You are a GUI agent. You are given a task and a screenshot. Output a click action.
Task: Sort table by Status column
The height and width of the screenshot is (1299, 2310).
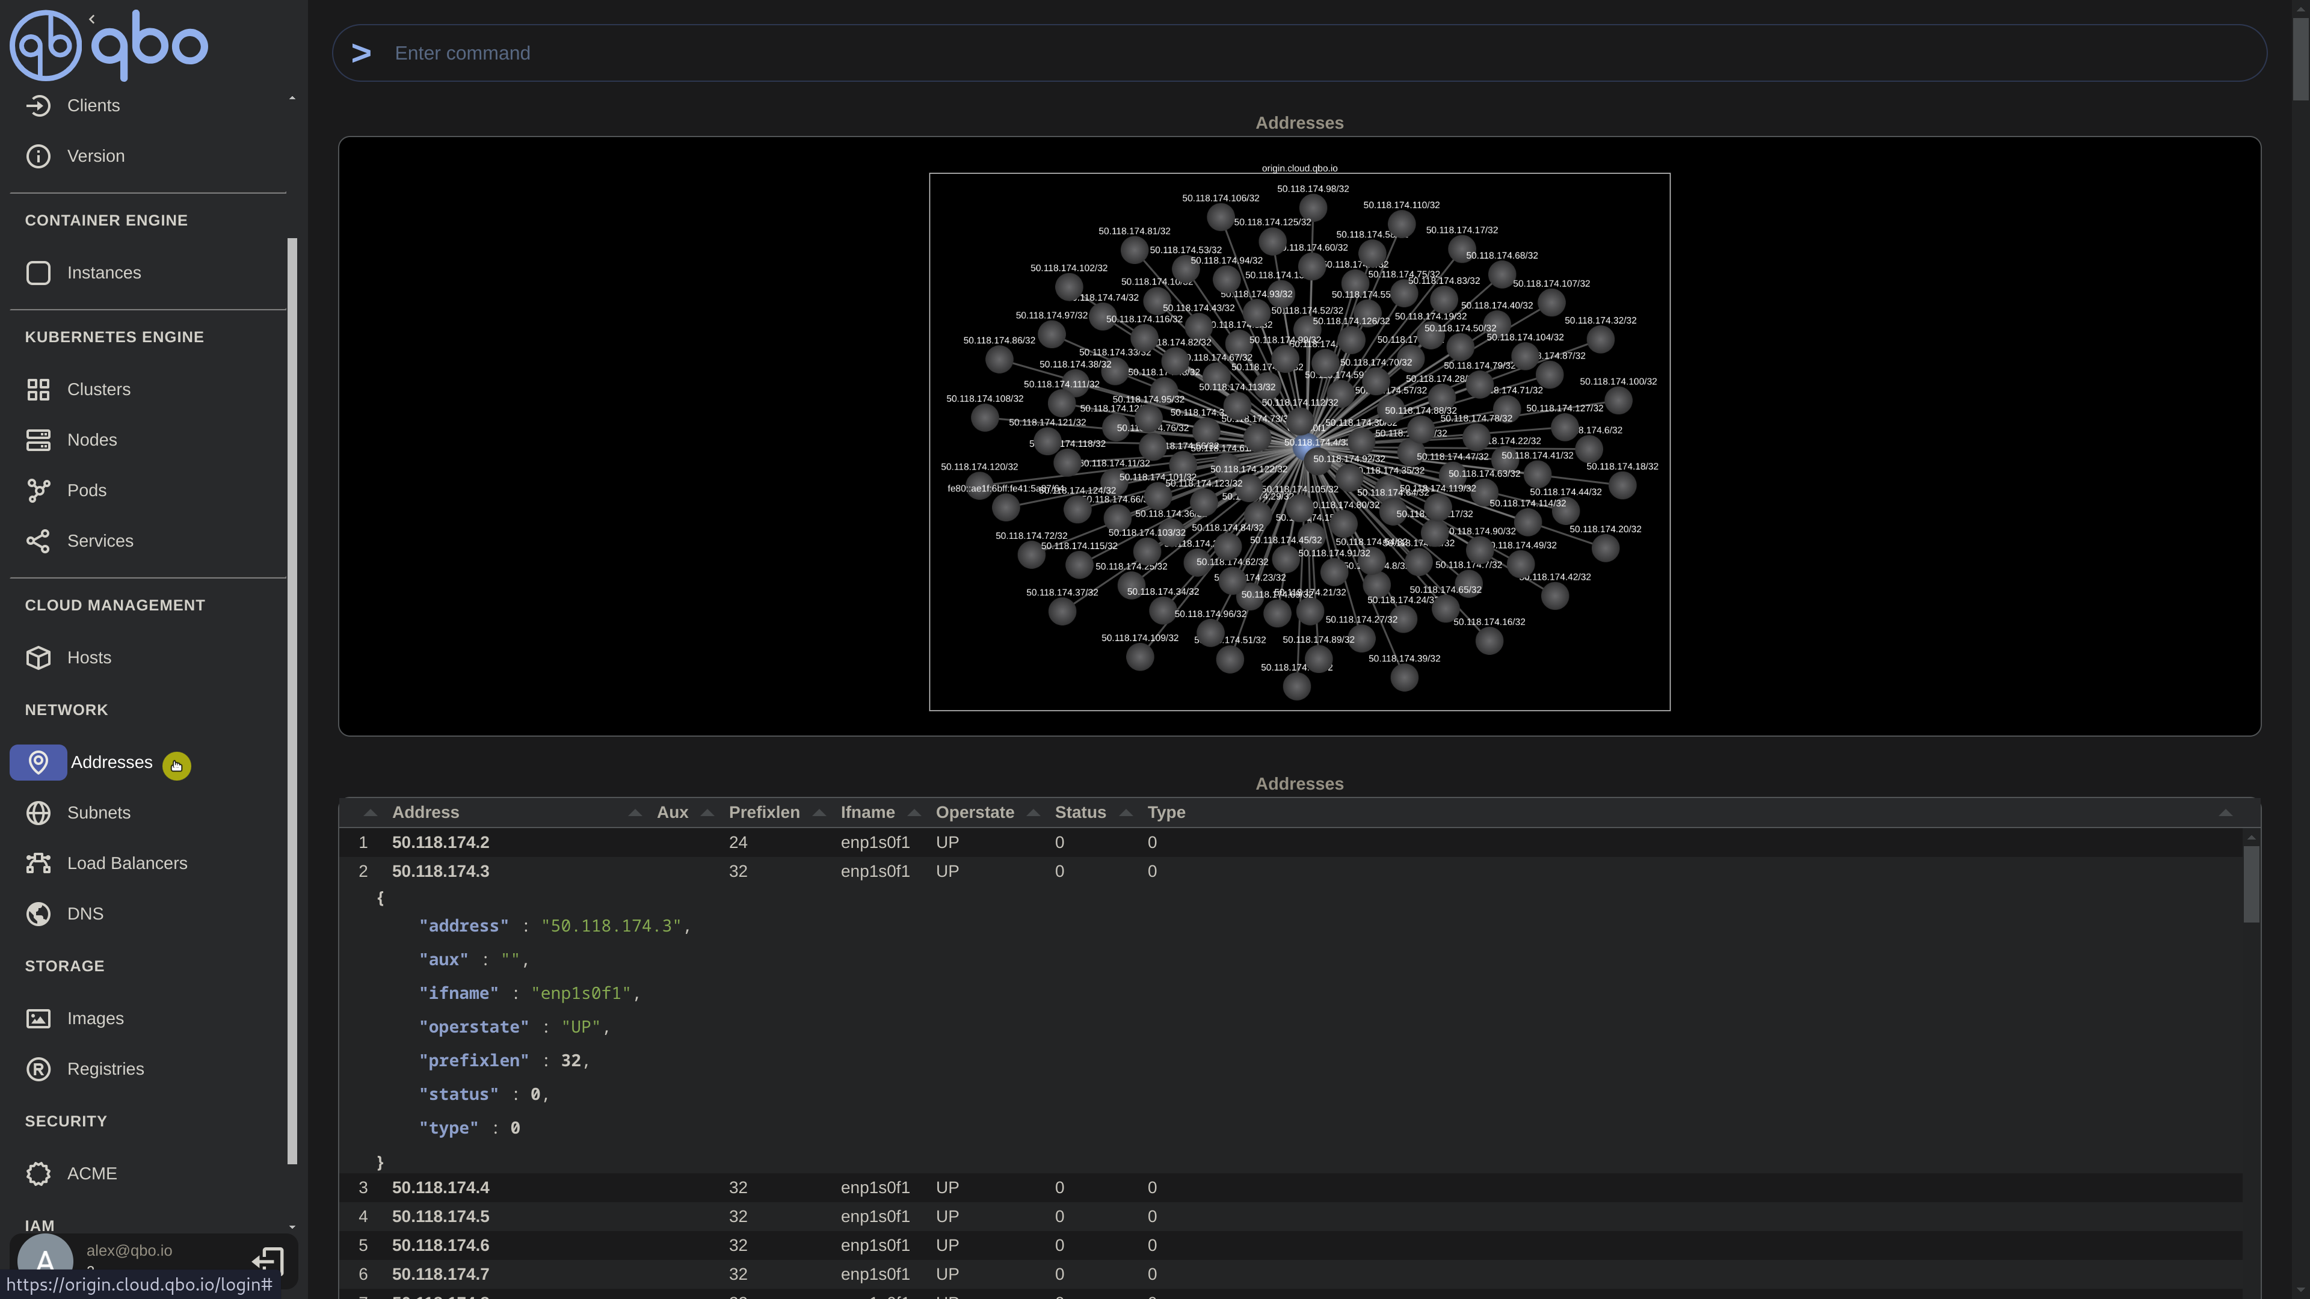point(1080,812)
